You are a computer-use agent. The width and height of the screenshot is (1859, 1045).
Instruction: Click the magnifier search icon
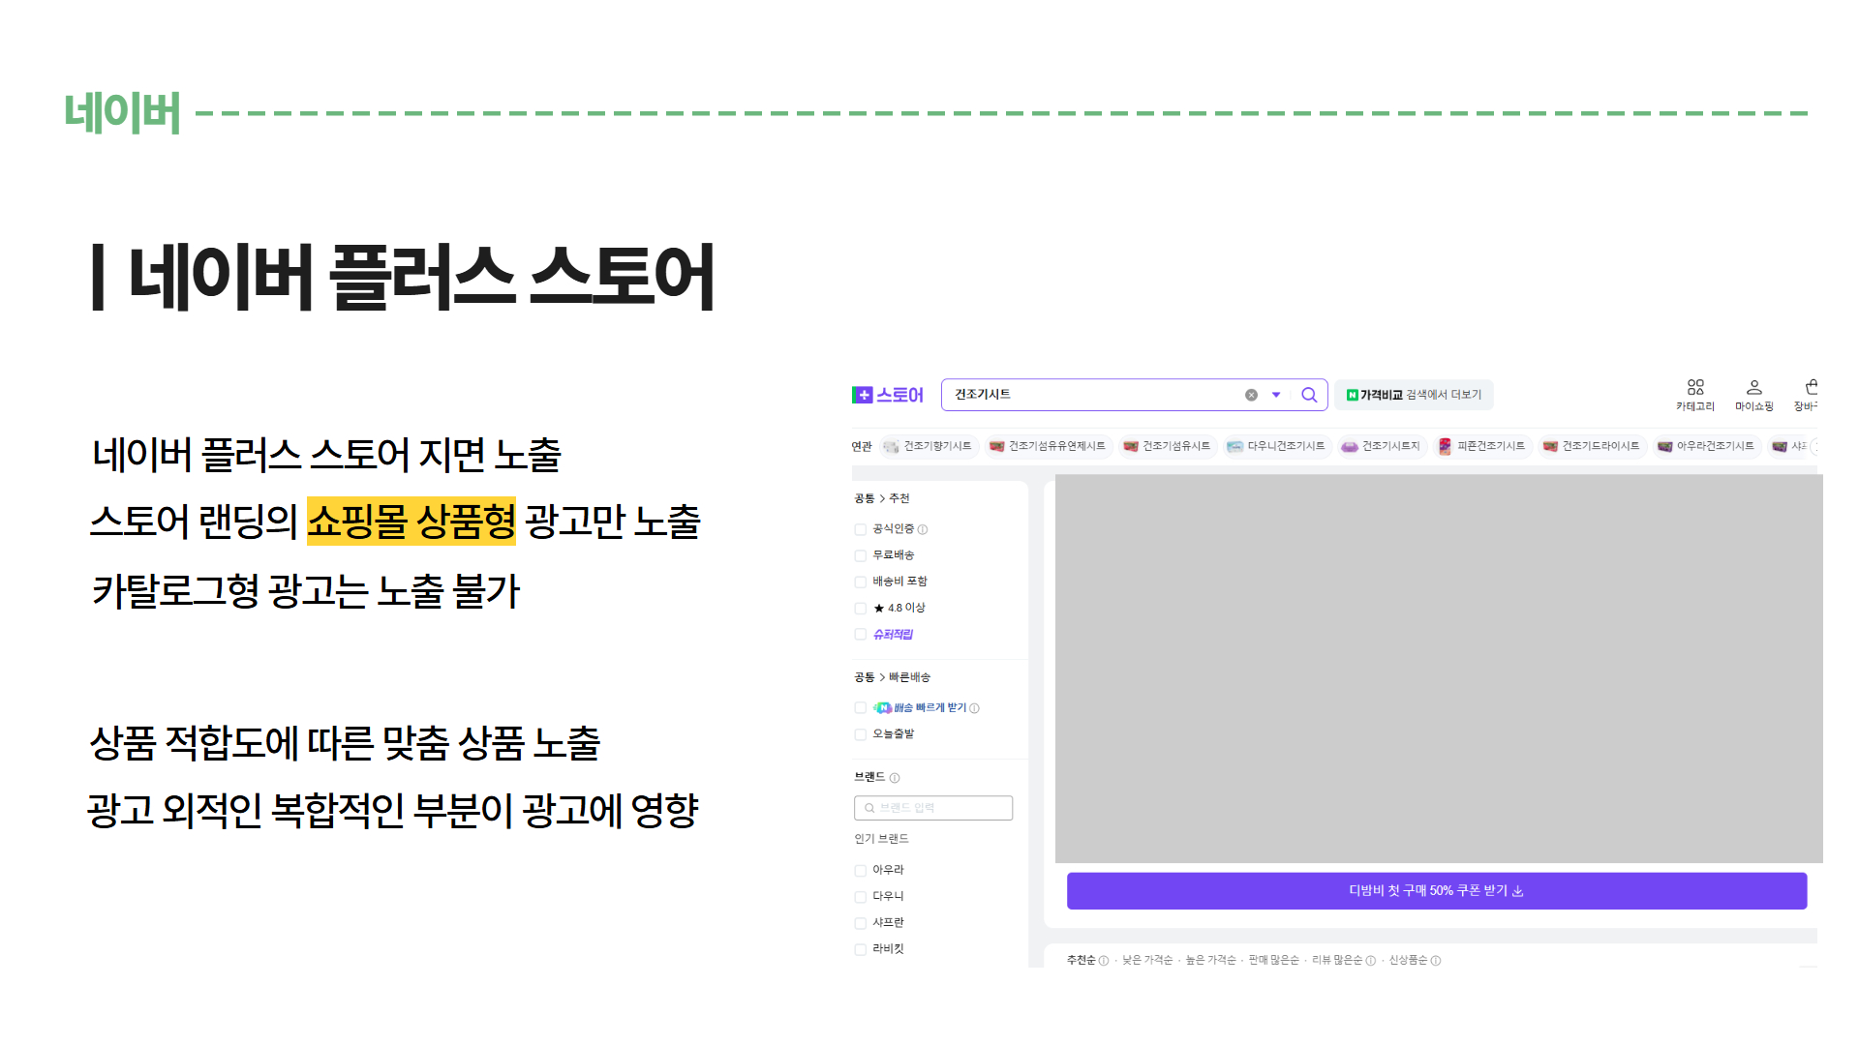pos(1309,395)
